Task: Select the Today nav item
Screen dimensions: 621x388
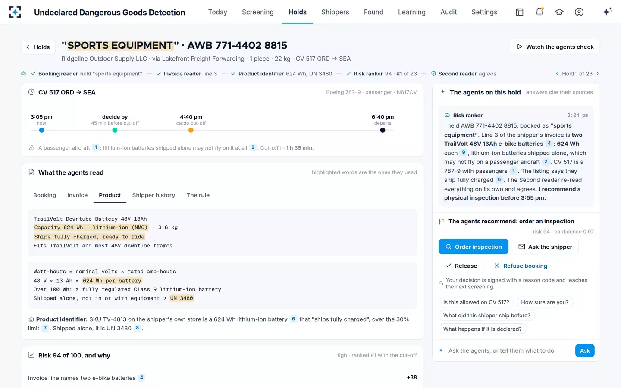Action: [217, 12]
